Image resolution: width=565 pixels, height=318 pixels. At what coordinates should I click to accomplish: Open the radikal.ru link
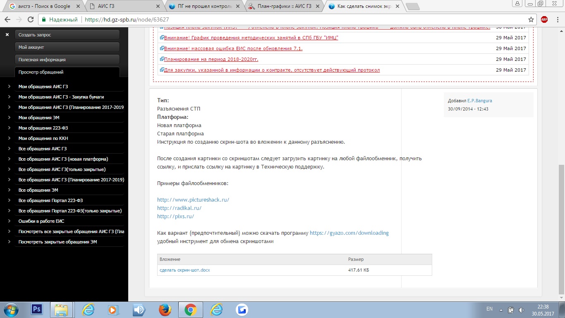pos(180,208)
